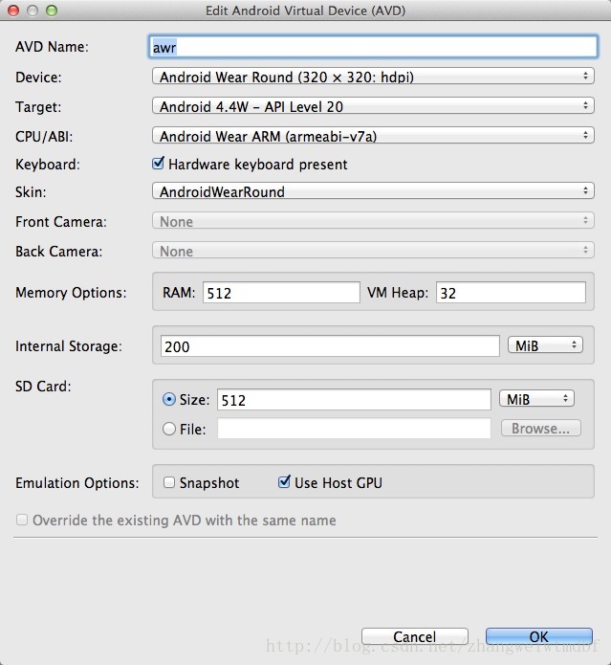The height and width of the screenshot is (665, 611).
Task: Toggle Override the existing AVD checkbox
Action: coord(22,520)
